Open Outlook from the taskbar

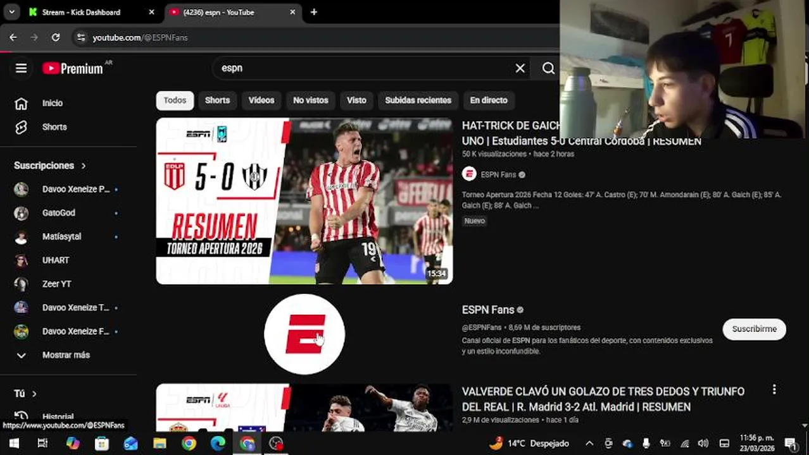[130, 444]
